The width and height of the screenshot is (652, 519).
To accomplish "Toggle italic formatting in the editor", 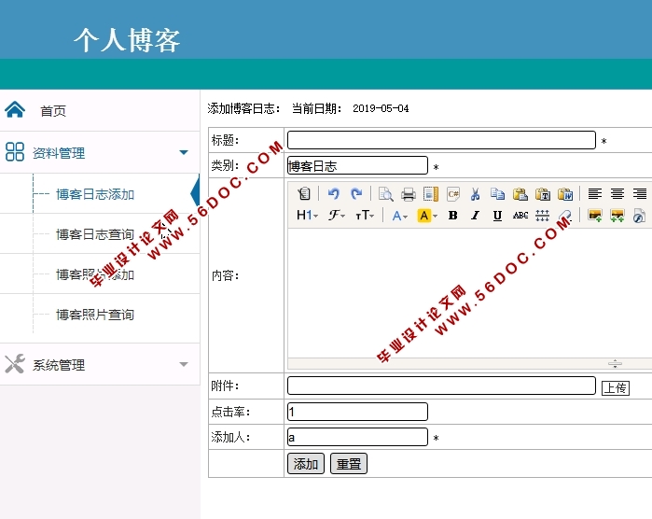I will coord(475,216).
